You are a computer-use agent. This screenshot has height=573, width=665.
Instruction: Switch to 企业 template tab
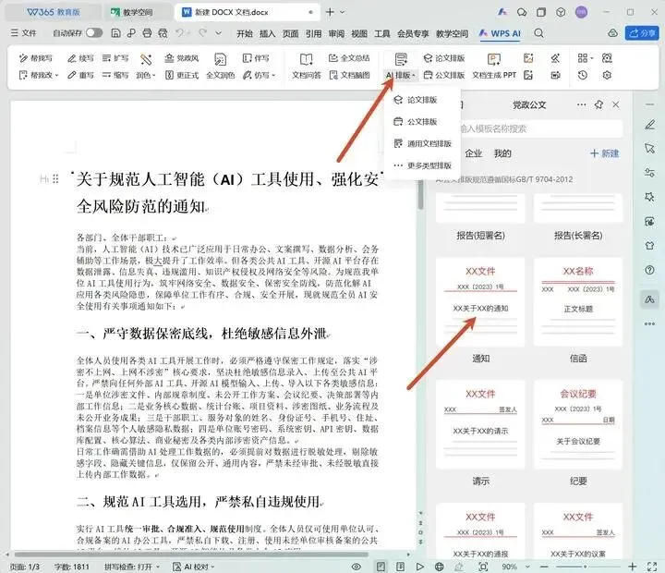point(473,153)
